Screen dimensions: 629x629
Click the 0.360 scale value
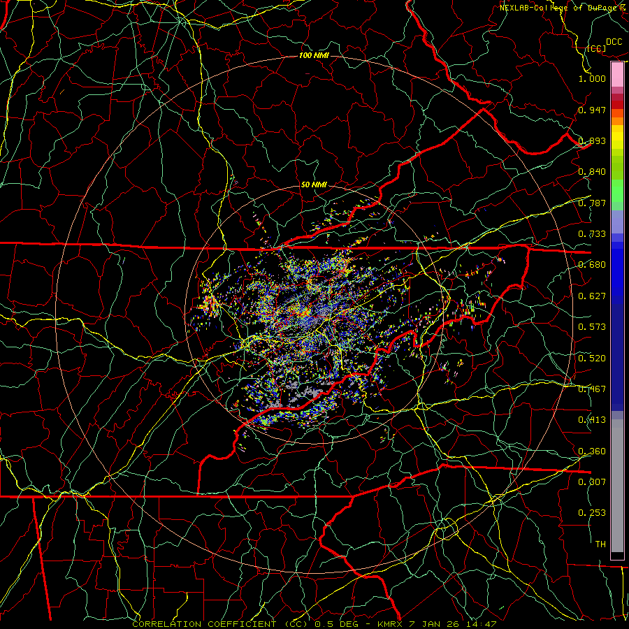592,451
